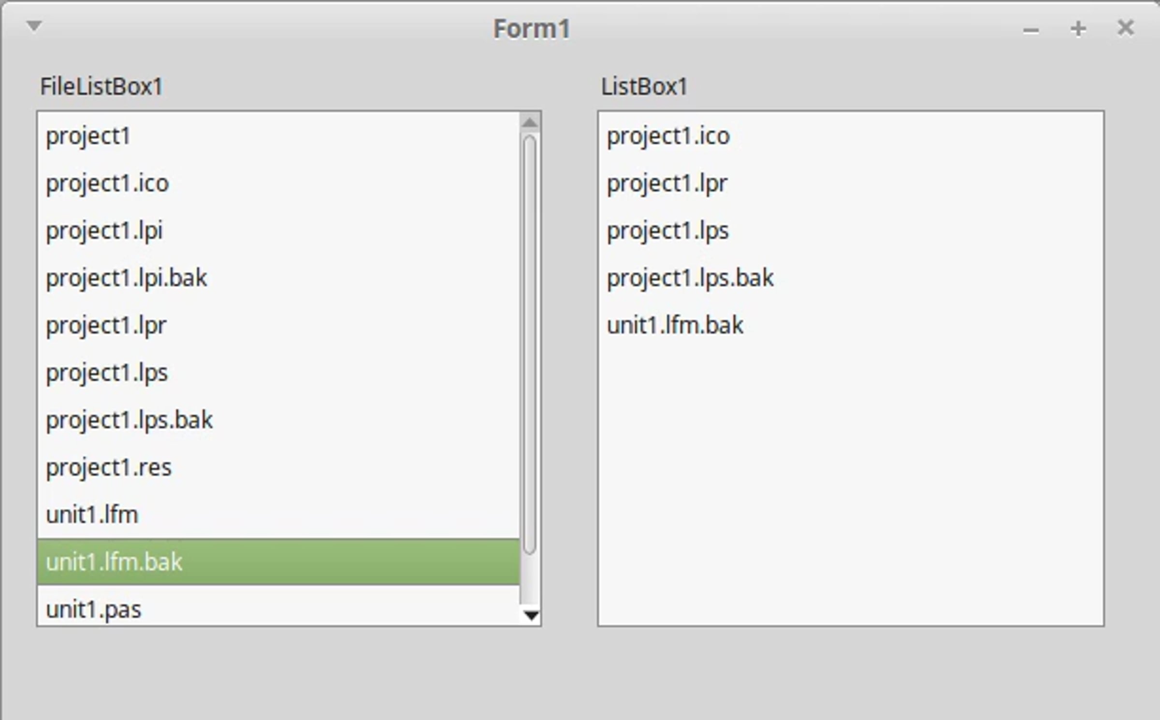Click the scrollbar up arrow in FileListBox1
Viewport: 1160px width, 720px height.
530,122
